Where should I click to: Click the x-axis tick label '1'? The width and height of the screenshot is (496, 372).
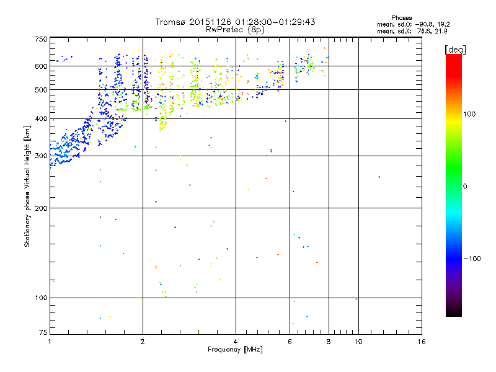50,342
